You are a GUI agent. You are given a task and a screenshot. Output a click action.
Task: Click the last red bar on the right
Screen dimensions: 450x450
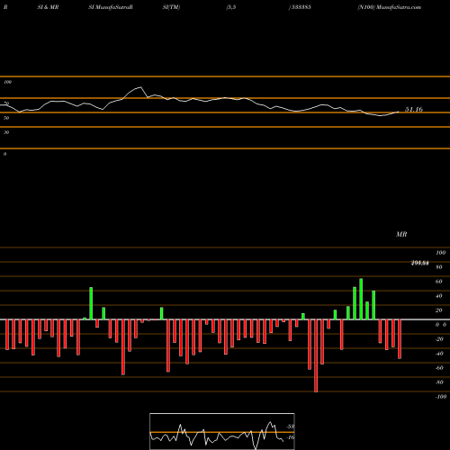[400, 339]
